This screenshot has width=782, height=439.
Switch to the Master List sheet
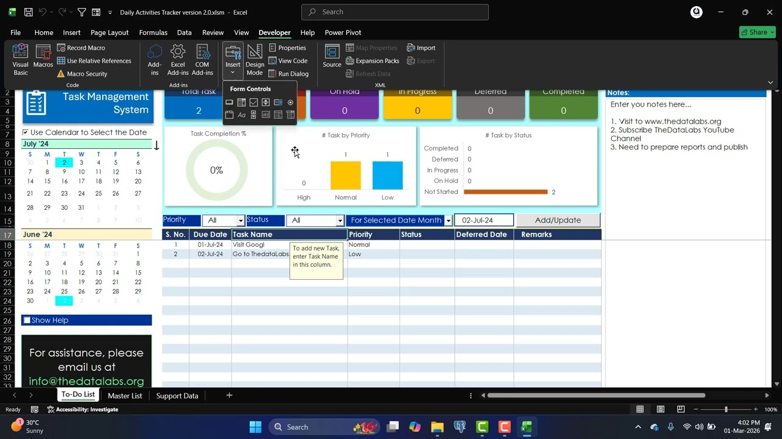click(x=125, y=396)
